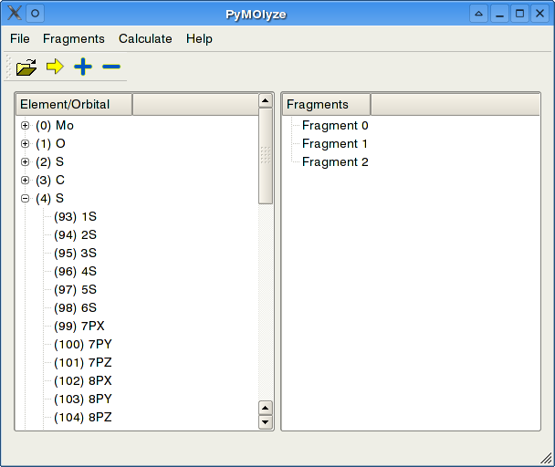The image size is (555, 467).
Task: Click the Fragments column header
Action: click(327, 104)
